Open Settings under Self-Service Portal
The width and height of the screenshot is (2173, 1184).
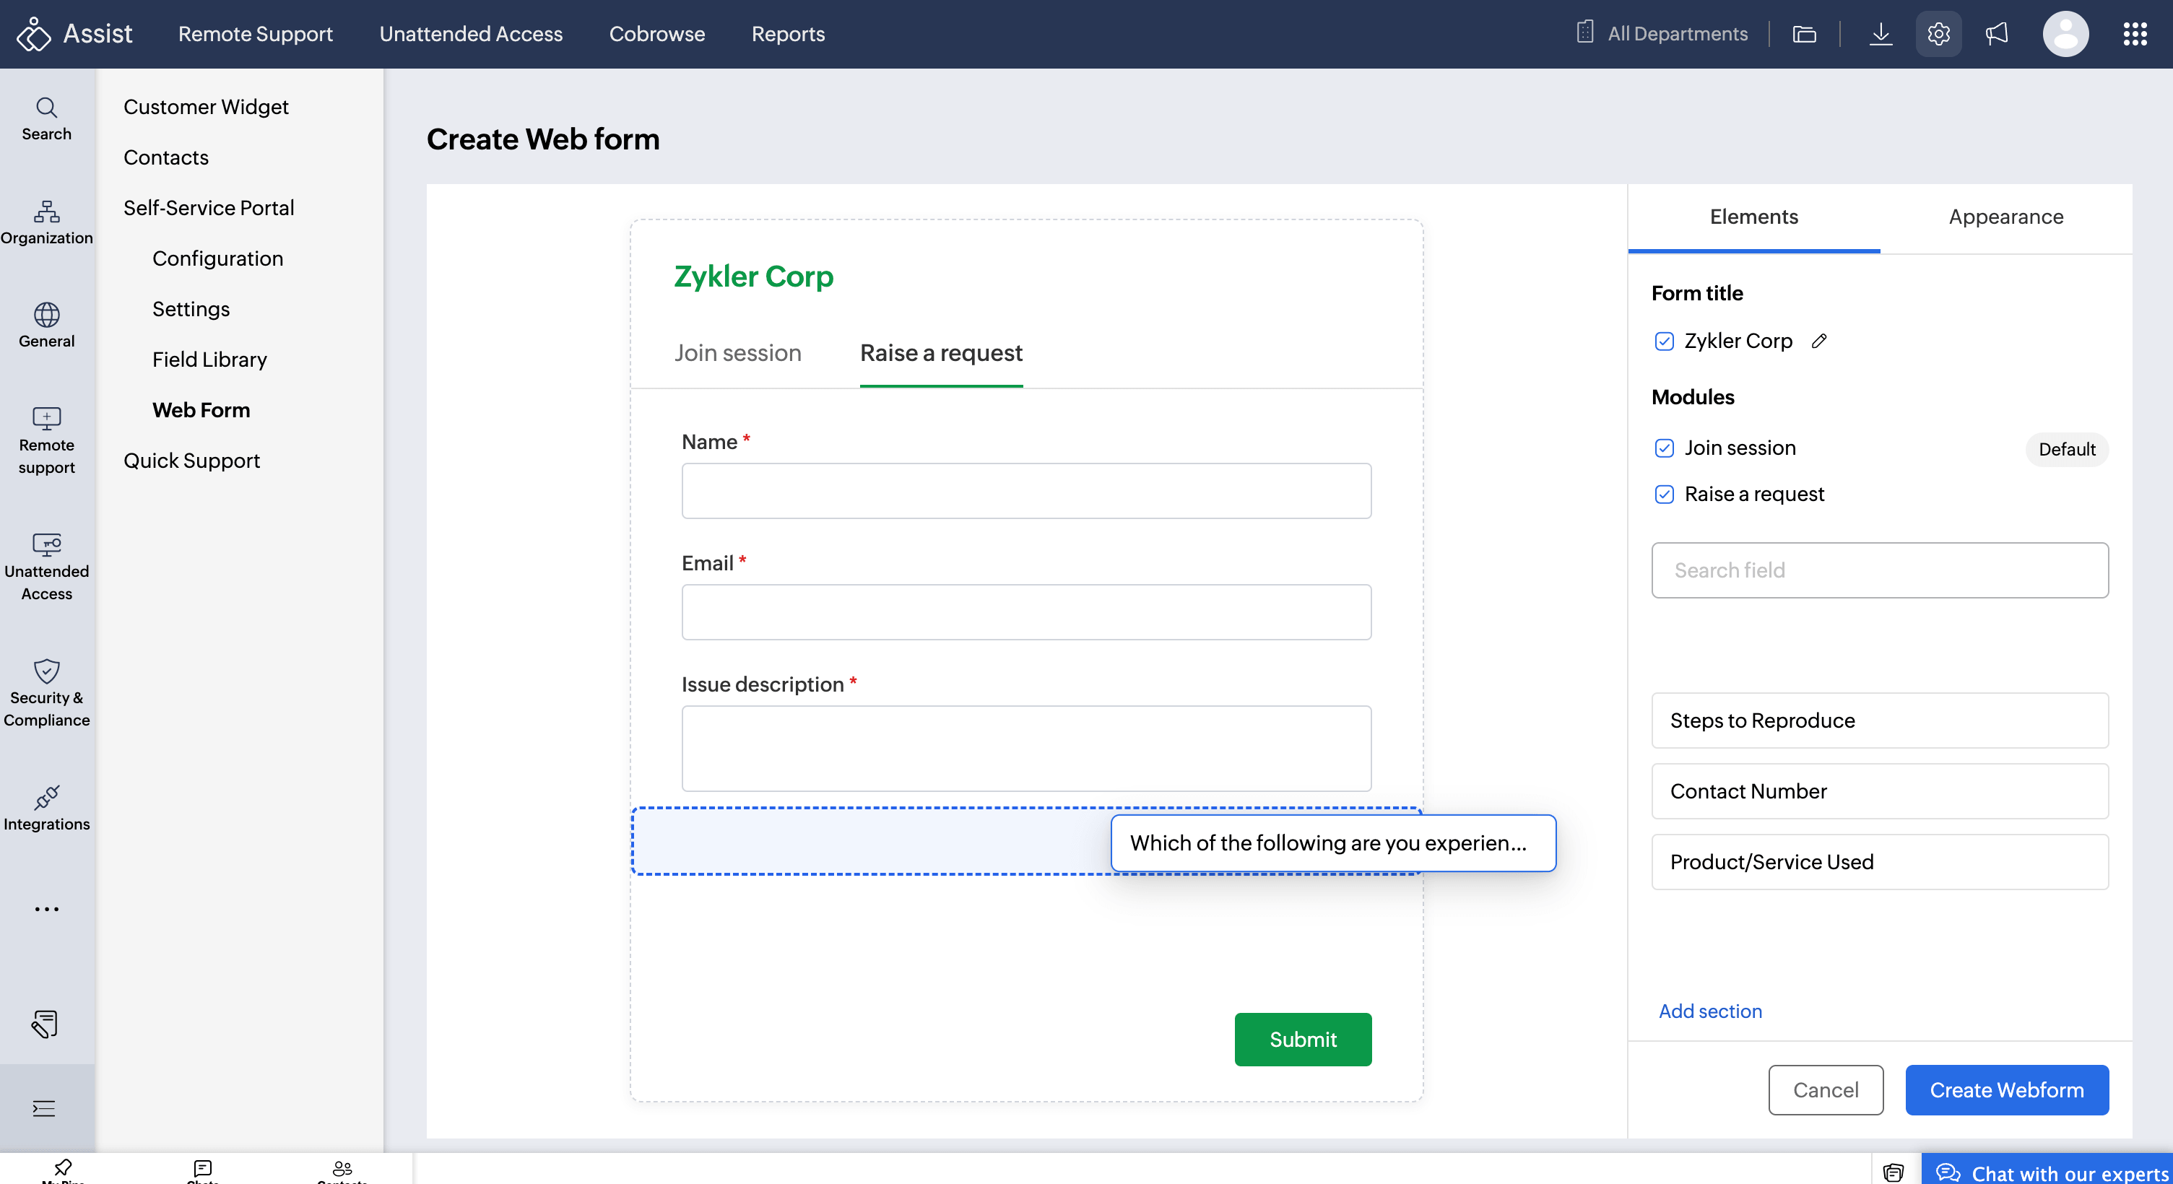point(191,310)
